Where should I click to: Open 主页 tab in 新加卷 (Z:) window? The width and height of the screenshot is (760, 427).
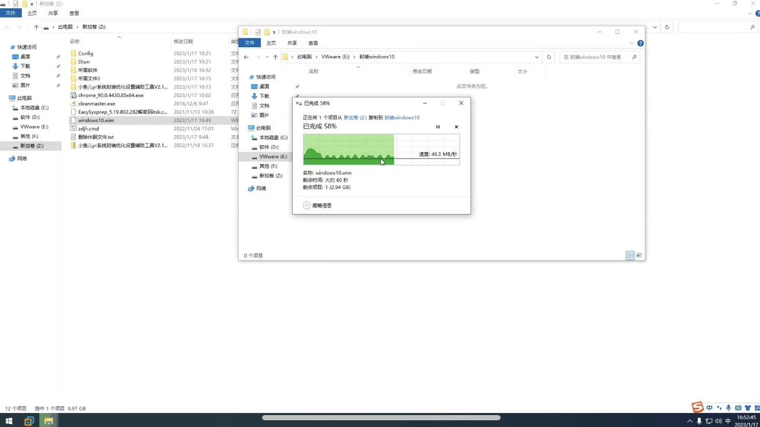[32, 13]
